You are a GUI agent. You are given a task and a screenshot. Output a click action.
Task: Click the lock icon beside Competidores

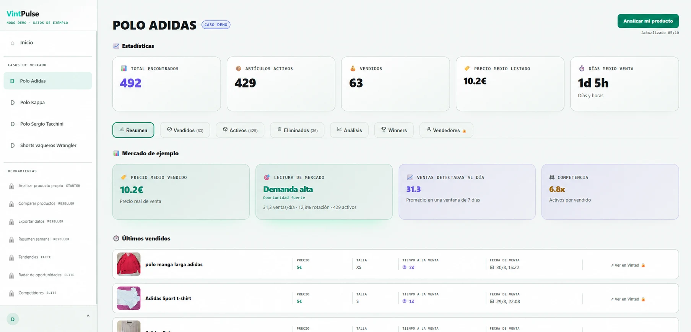(x=11, y=293)
